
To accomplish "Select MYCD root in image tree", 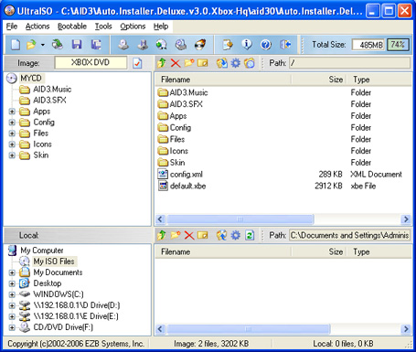I will click(31, 79).
